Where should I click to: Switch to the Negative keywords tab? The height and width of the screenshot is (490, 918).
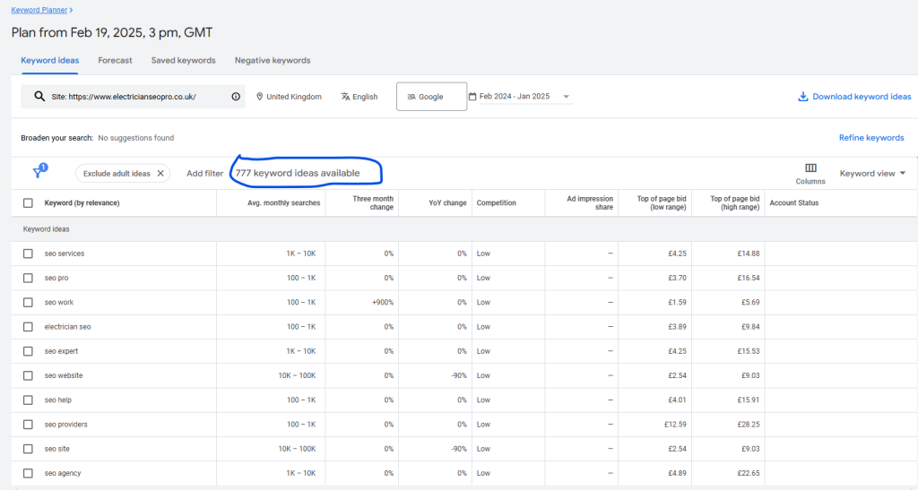click(x=273, y=60)
